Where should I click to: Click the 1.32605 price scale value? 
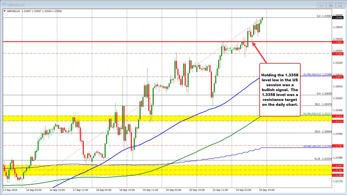click(338, 98)
